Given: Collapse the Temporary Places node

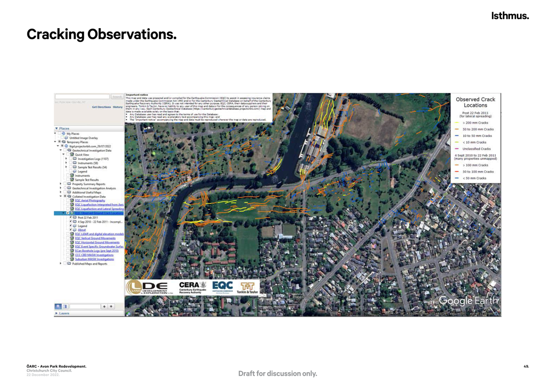Looking at the screenshot, I should point(55,142).
